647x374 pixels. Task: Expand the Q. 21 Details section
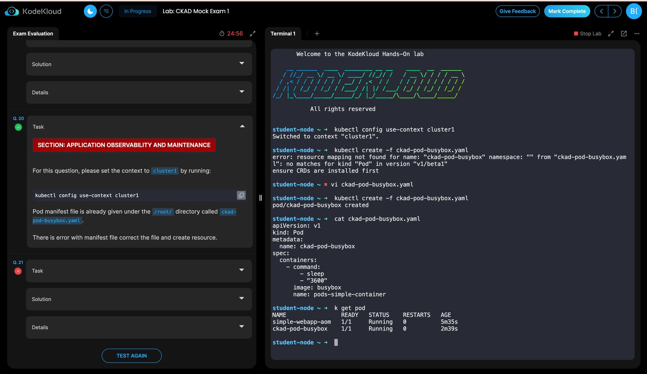pos(241,327)
